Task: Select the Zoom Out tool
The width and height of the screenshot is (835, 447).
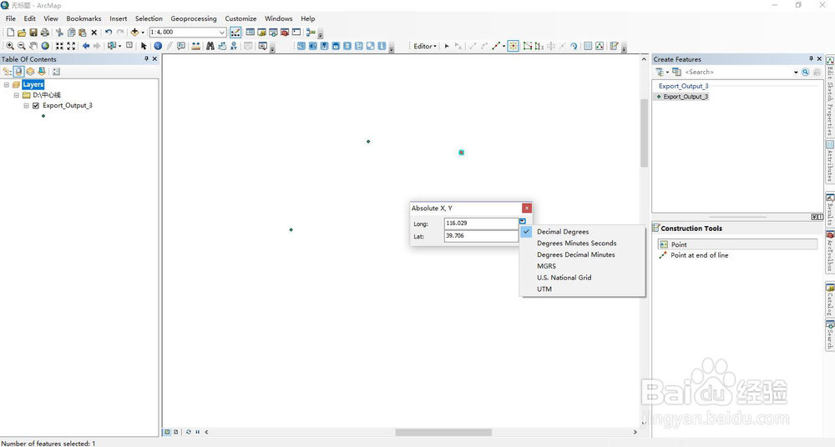Action: (22, 47)
